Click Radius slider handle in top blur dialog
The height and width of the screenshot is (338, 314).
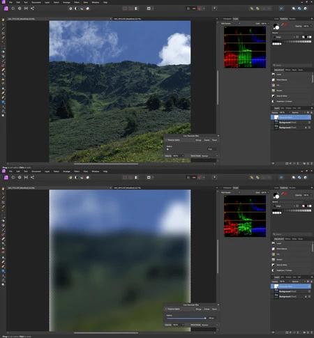[167, 149]
